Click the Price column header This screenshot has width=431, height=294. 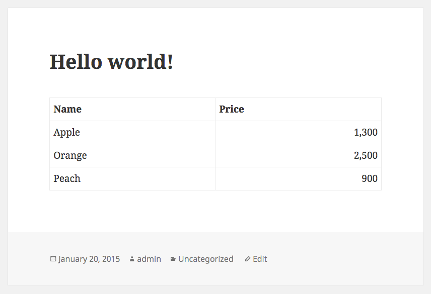point(298,110)
